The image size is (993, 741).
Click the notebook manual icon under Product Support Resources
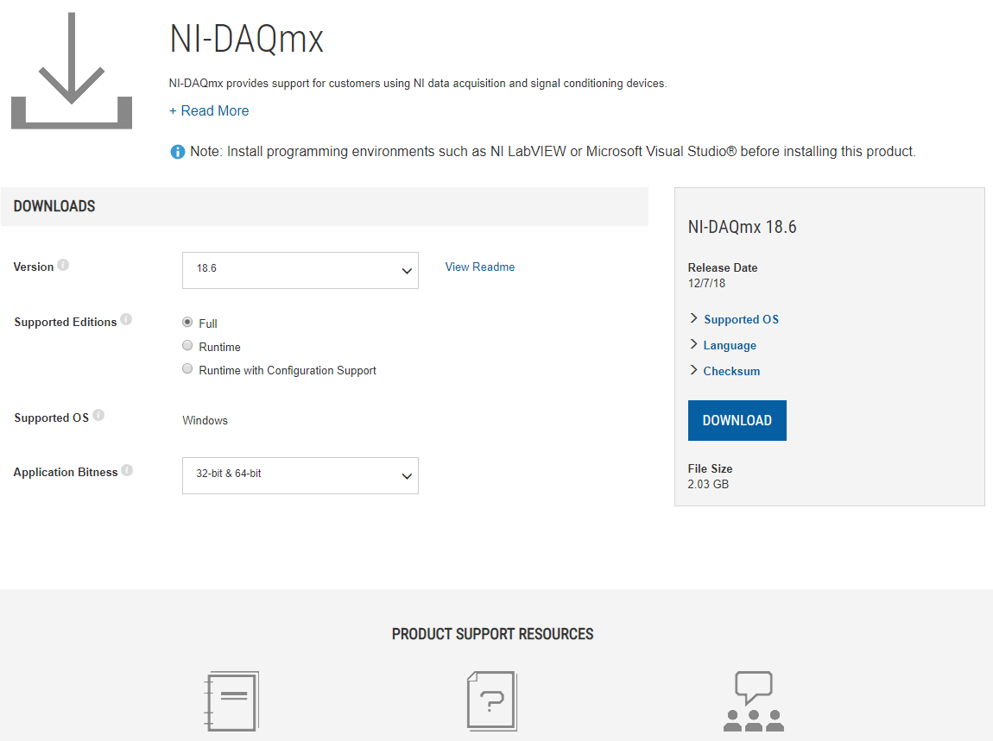[x=231, y=701]
